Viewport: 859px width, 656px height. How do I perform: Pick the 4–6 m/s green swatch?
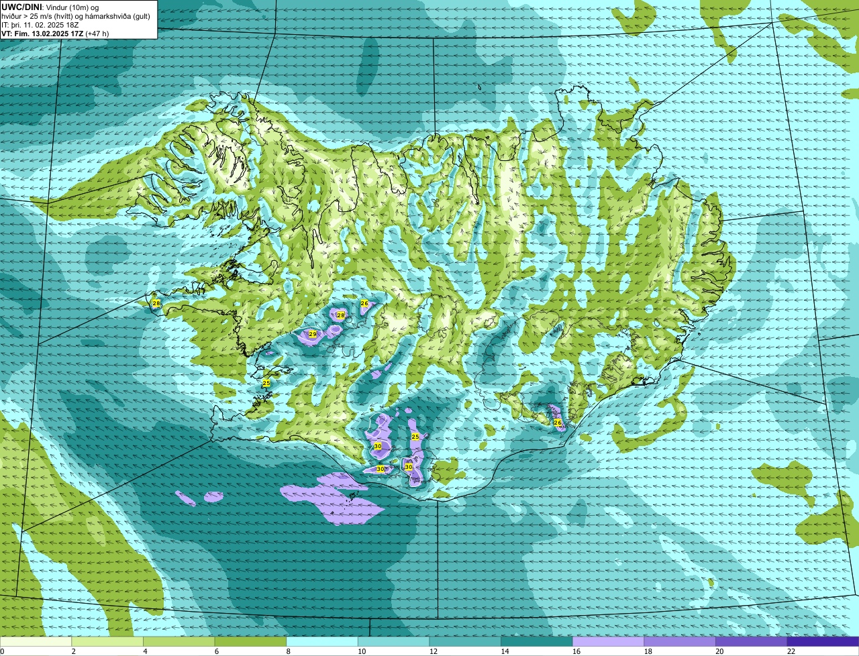(179, 641)
